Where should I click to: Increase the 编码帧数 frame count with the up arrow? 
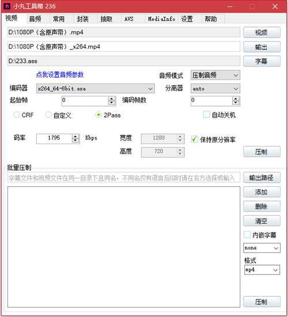235,99
